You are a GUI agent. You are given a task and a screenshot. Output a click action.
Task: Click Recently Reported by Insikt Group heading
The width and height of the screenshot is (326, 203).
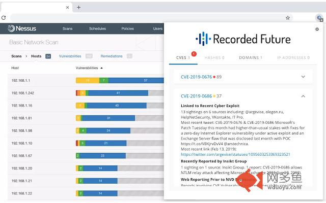(214, 161)
